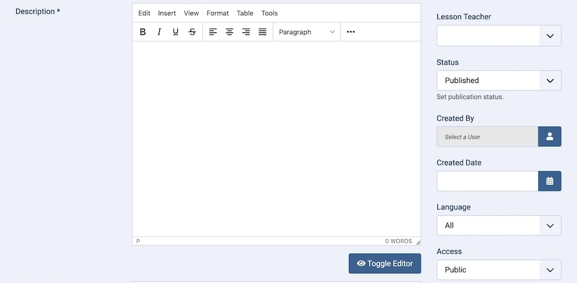Open the Status dropdown showing Published
577x283 pixels.
click(x=499, y=81)
